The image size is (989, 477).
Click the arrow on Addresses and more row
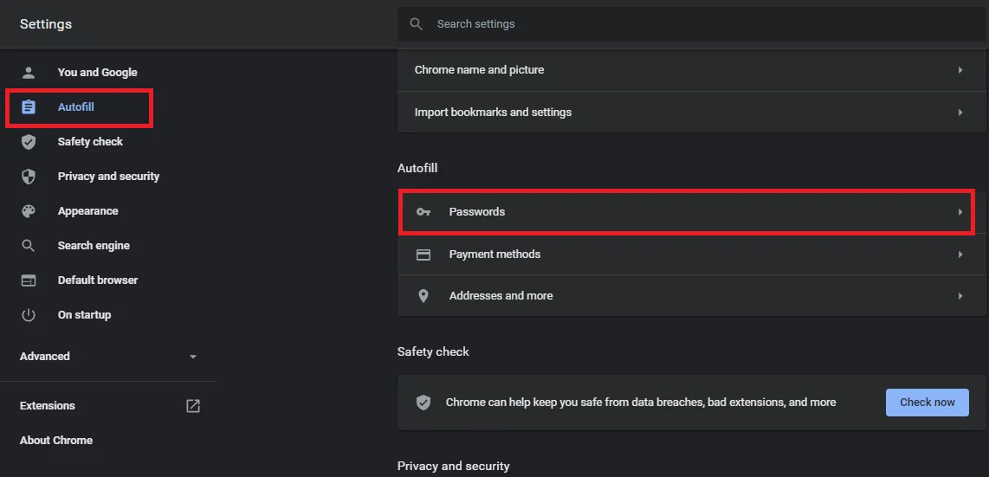(960, 296)
